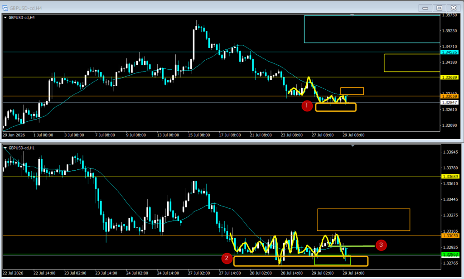Click the 1.32610 price axis value
The image size is (464, 279).
[x=449, y=110]
